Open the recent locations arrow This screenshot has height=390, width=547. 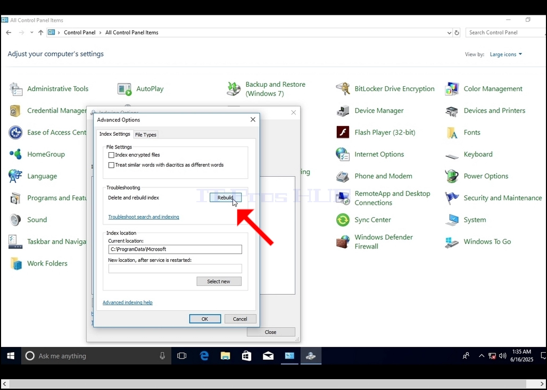pyautogui.click(x=31, y=32)
